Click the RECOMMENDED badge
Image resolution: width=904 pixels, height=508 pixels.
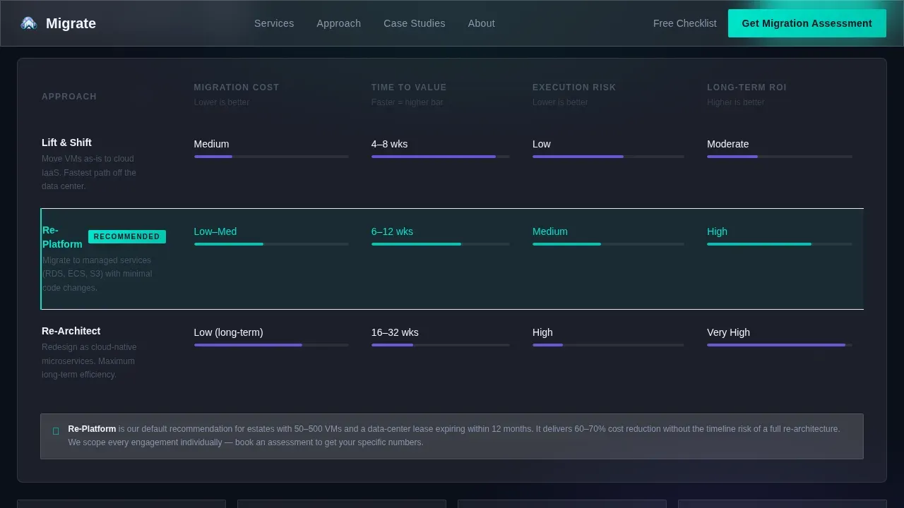(127, 237)
